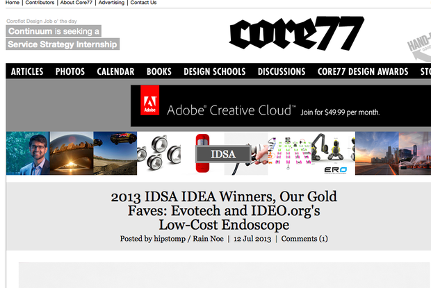
Task: Go to the Photos section
Action: click(x=70, y=71)
